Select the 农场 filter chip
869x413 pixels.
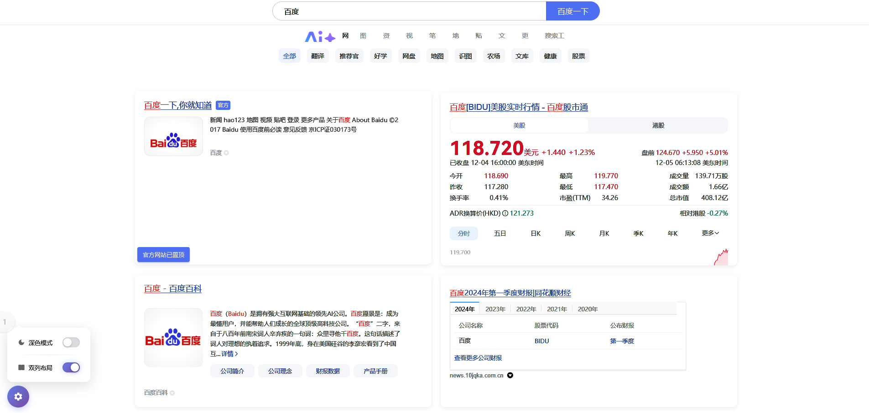click(494, 56)
